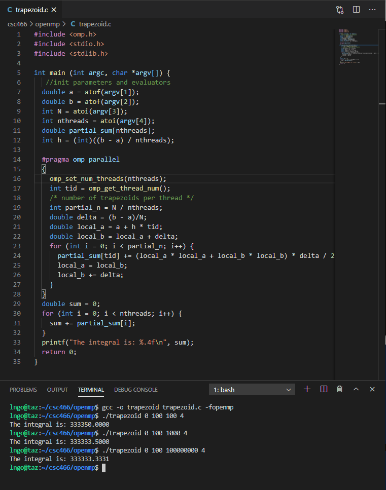Click the Compare Changes icon in editor toolbar
This screenshot has height=490, width=386.
pyautogui.click(x=340, y=10)
